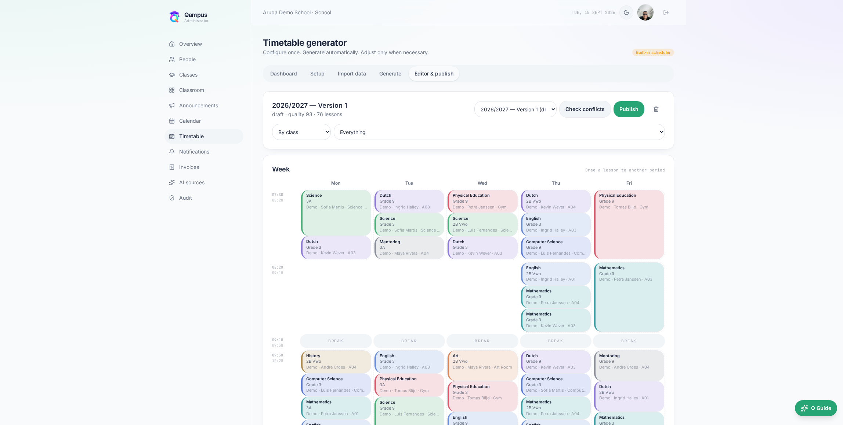Click the Qampus logo icon
Image resolution: width=843 pixels, height=425 pixels.
(x=174, y=16)
